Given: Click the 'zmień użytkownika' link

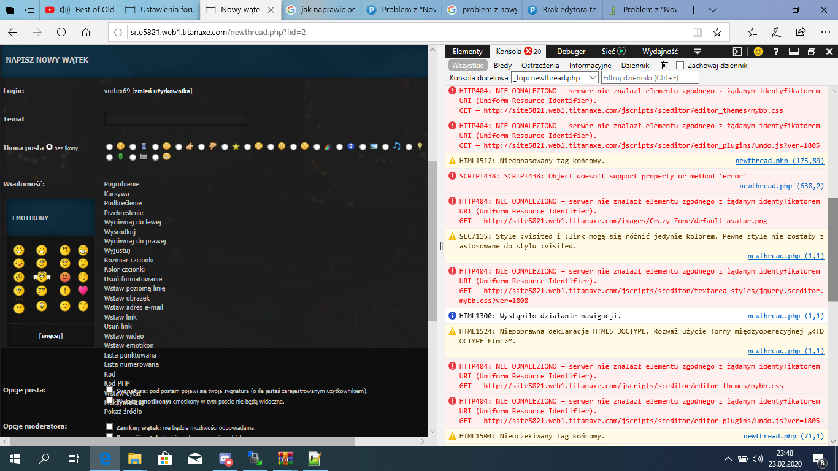Looking at the screenshot, I should pos(162,91).
